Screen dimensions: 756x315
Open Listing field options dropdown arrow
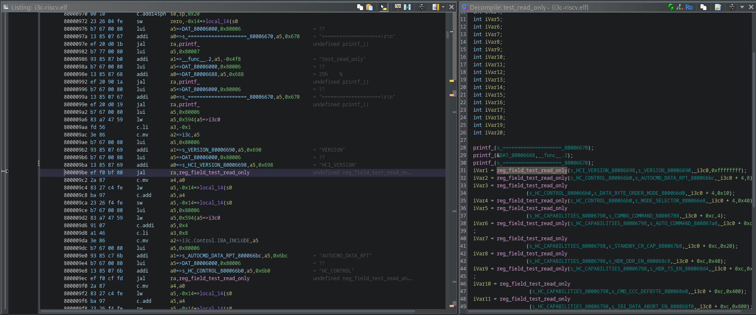point(443,7)
